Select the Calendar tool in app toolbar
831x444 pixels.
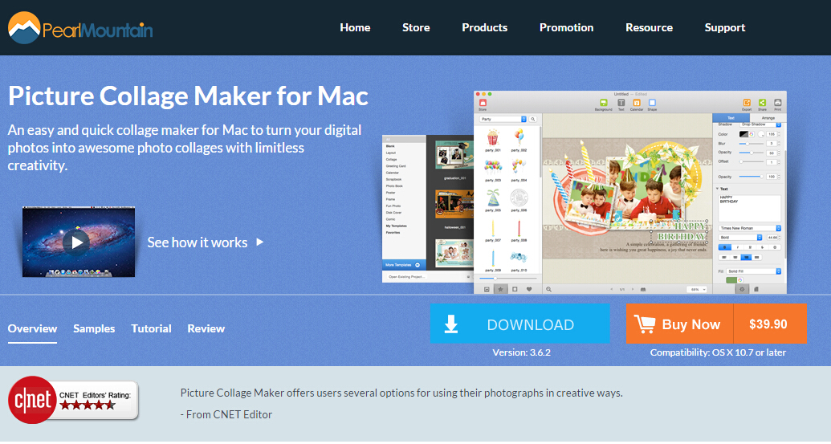[637, 103]
